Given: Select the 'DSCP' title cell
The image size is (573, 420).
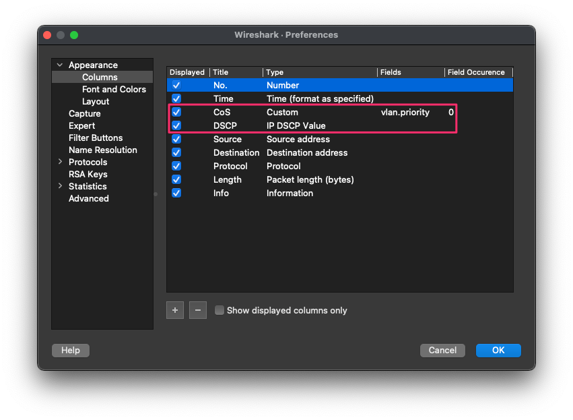Looking at the screenshot, I should pos(225,125).
